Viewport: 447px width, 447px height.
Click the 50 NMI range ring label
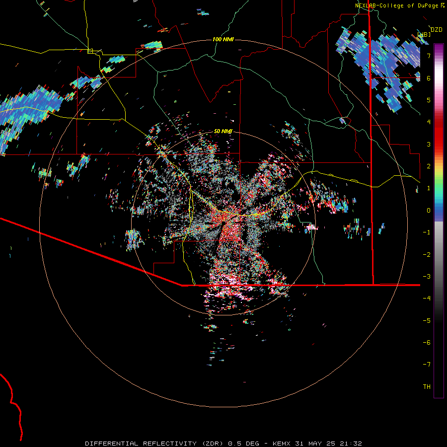223,131
